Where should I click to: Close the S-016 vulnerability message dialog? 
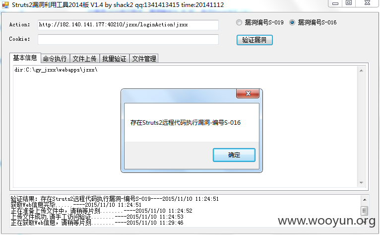tap(248, 93)
